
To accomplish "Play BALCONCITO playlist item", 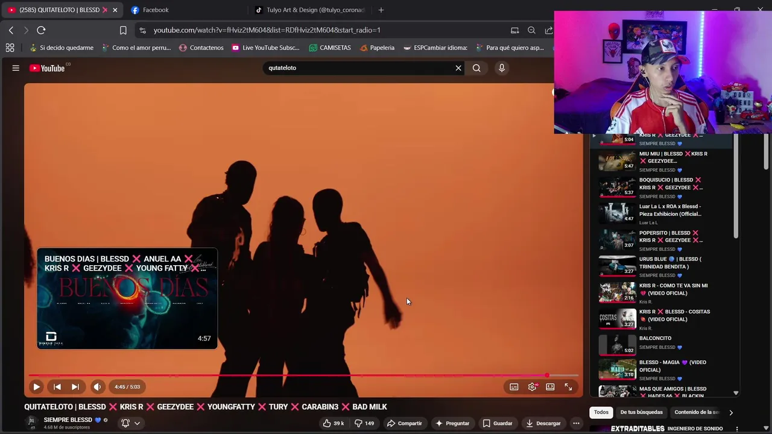I will 661,345.
